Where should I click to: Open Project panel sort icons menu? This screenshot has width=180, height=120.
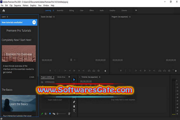click(69, 114)
